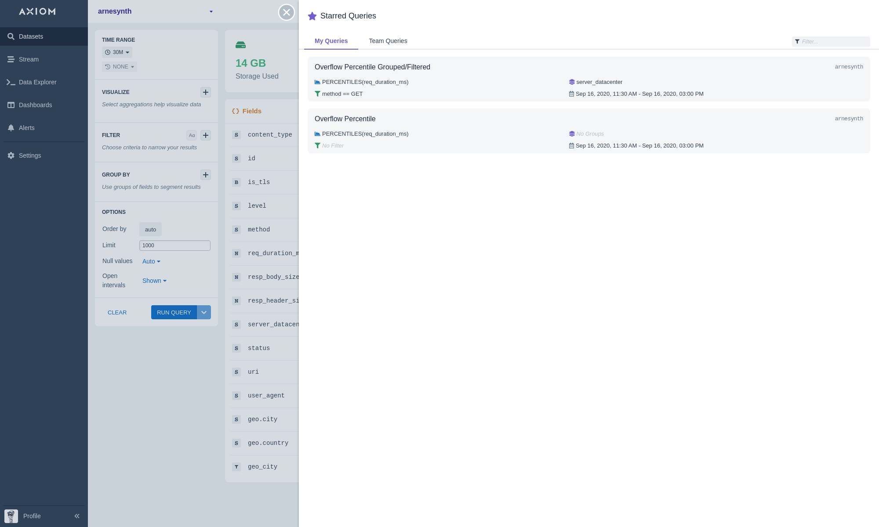Expand the Null values Auto dropdown
The width and height of the screenshot is (879, 527).
point(151,261)
